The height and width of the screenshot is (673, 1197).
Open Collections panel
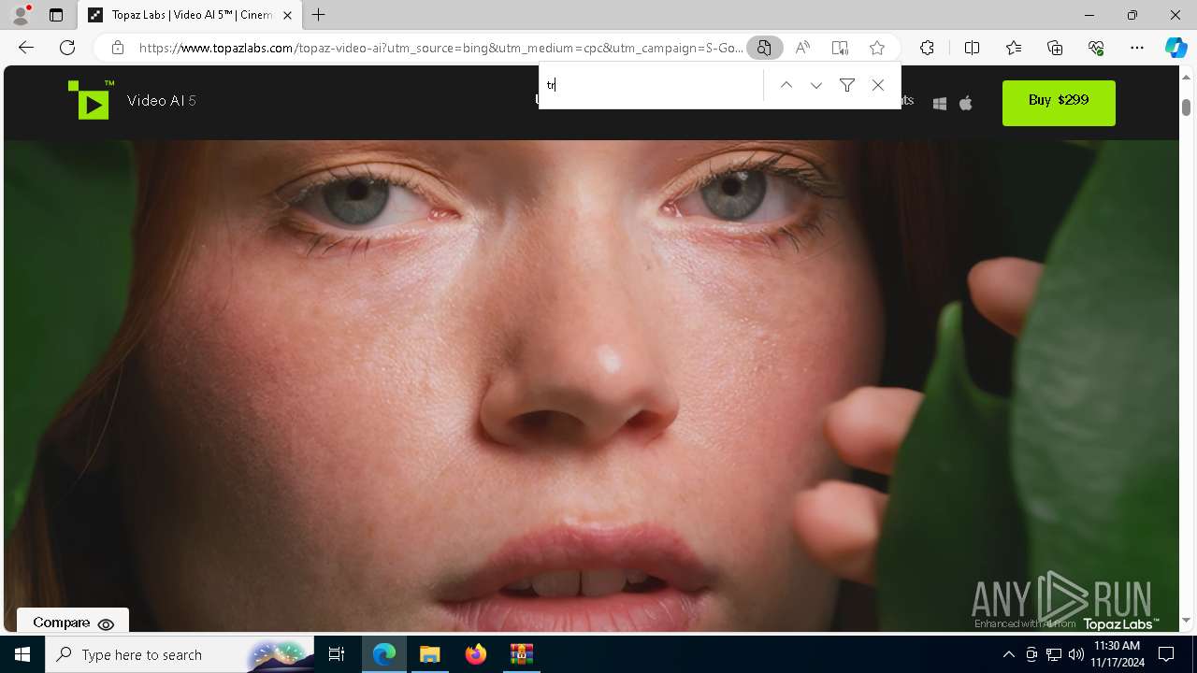pyautogui.click(x=1055, y=48)
